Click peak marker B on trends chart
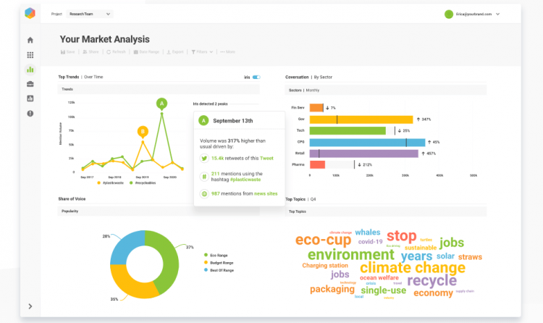543x323 pixels. 143,131
